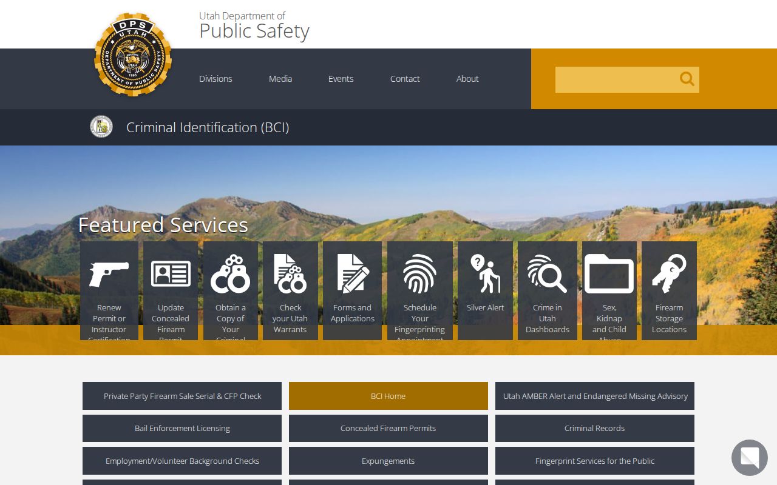Click Utah Department of Public Safety title
Image resolution: width=777 pixels, height=485 pixels.
click(254, 25)
